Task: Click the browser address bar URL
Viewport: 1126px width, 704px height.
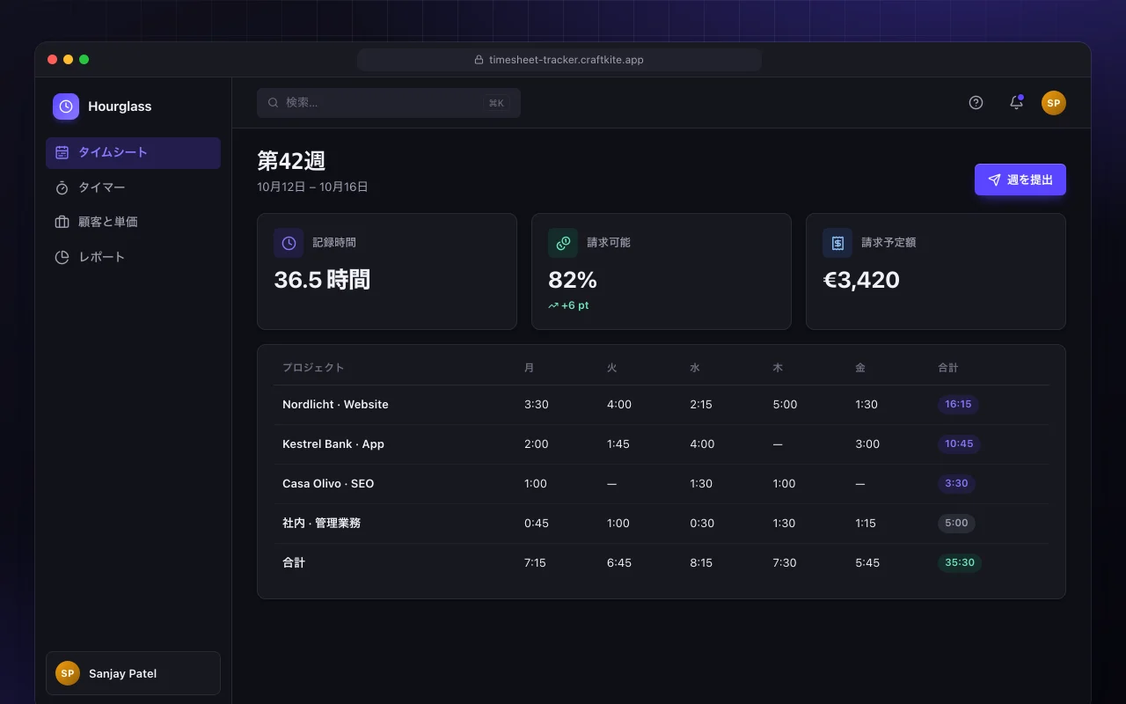Action: pyautogui.click(x=559, y=60)
